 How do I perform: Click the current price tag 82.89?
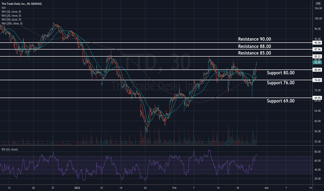317,63
